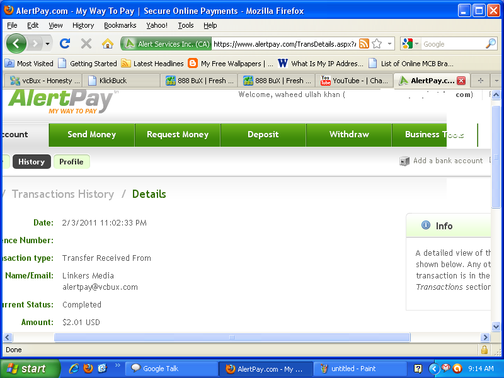Click inside the Google search box
Viewport: 504px width, 378px height.
tap(452, 43)
